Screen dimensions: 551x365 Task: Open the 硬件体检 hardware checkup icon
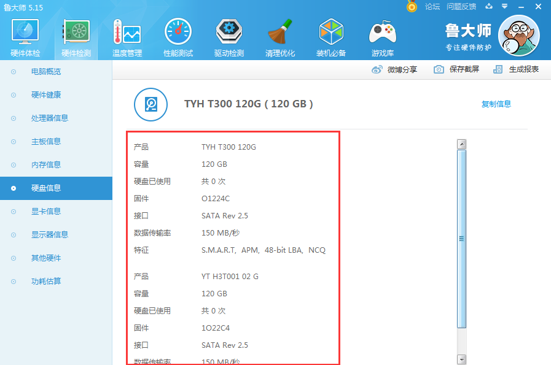pyautogui.click(x=25, y=37)
